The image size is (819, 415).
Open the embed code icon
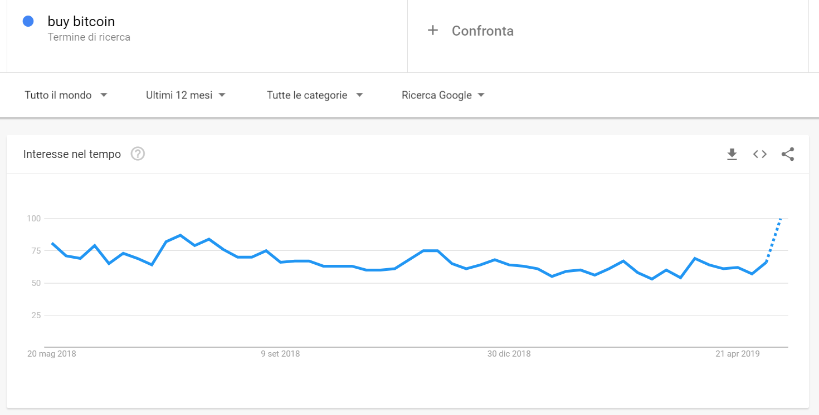pos(760,155)
